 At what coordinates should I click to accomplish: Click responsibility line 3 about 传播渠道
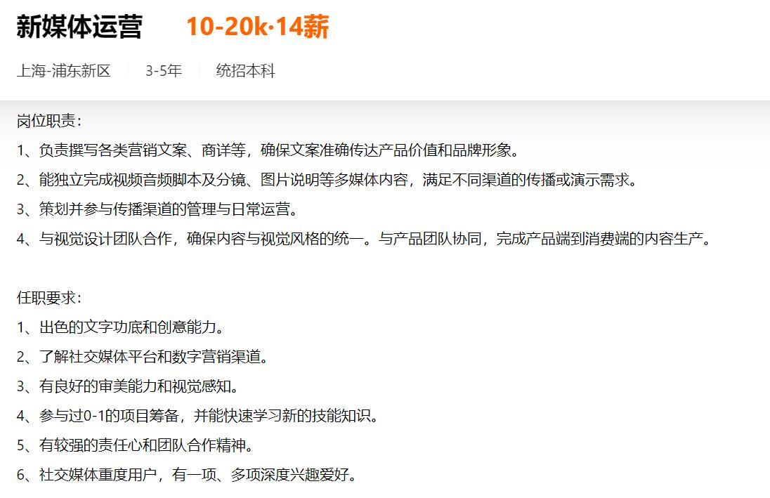(157, 209)
